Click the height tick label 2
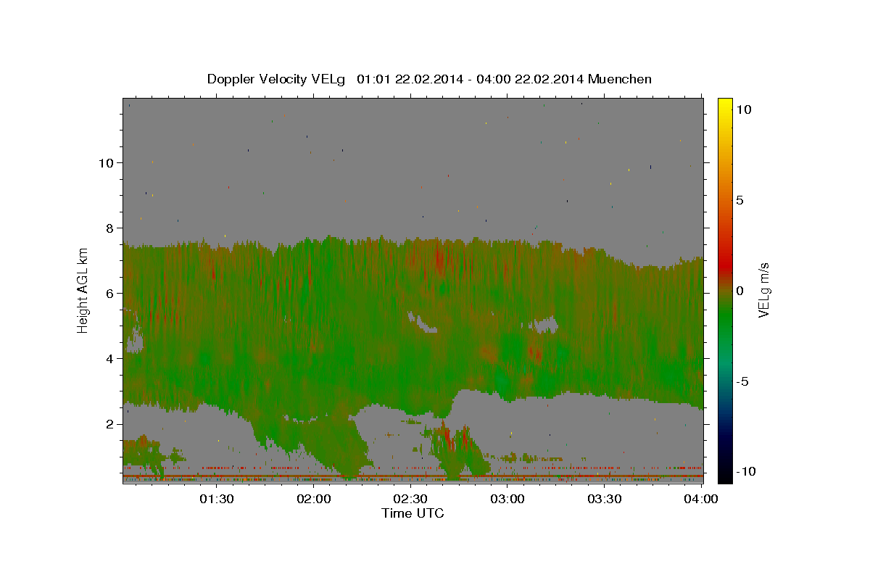The image size is (870, 580). click(109, 423)
